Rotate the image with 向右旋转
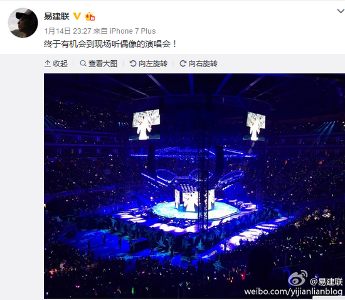Image resolution: width=345 pixels, height=300 pixels. (x=198, y=63)
